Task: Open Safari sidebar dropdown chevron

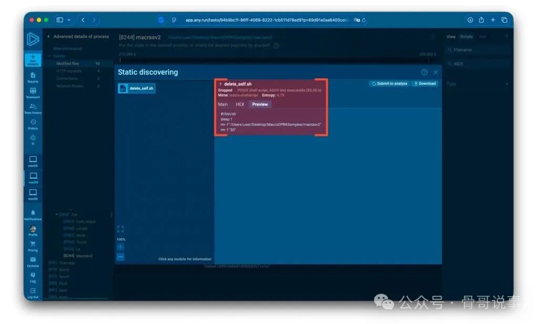Action: (x=69, y=20)
